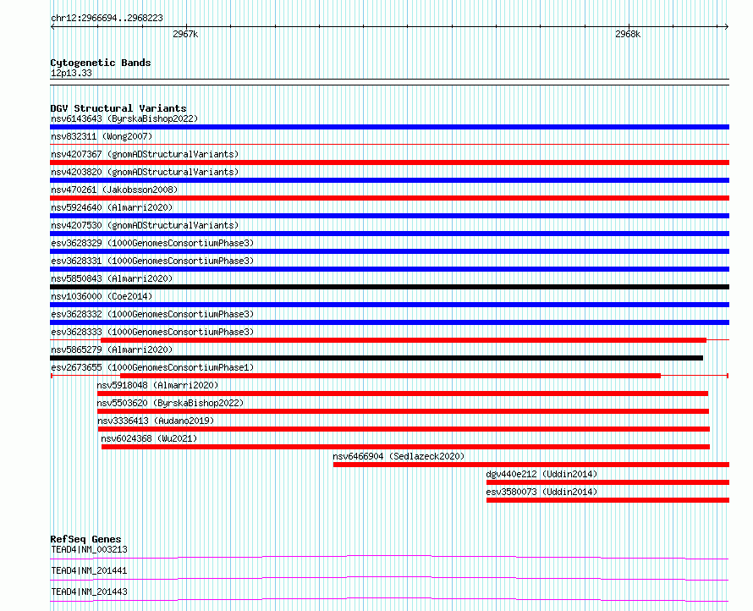Screen dimensions: 753x611
Task: Open gene label TEAD4|NM_201443
Action: point(89,592)
